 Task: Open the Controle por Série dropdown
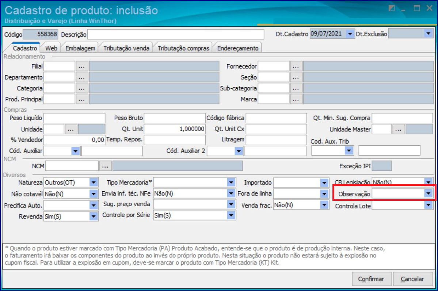(231, 215)
